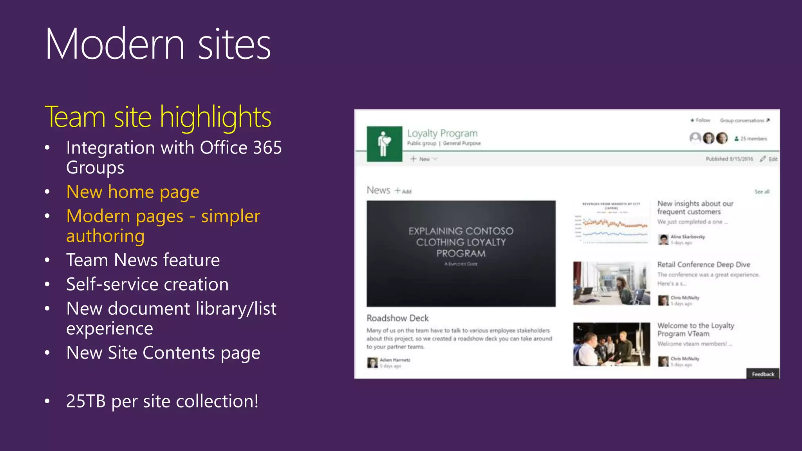Image resolution: width=802 pixels, height=451 pixels.
Task: Open the revenue chart news thumbnail
Action: [611, 222]
